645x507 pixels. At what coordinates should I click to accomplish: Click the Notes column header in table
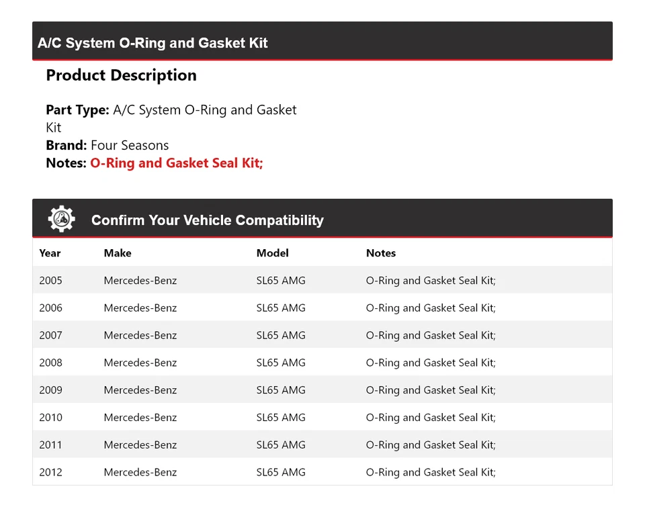click(381, 253)
